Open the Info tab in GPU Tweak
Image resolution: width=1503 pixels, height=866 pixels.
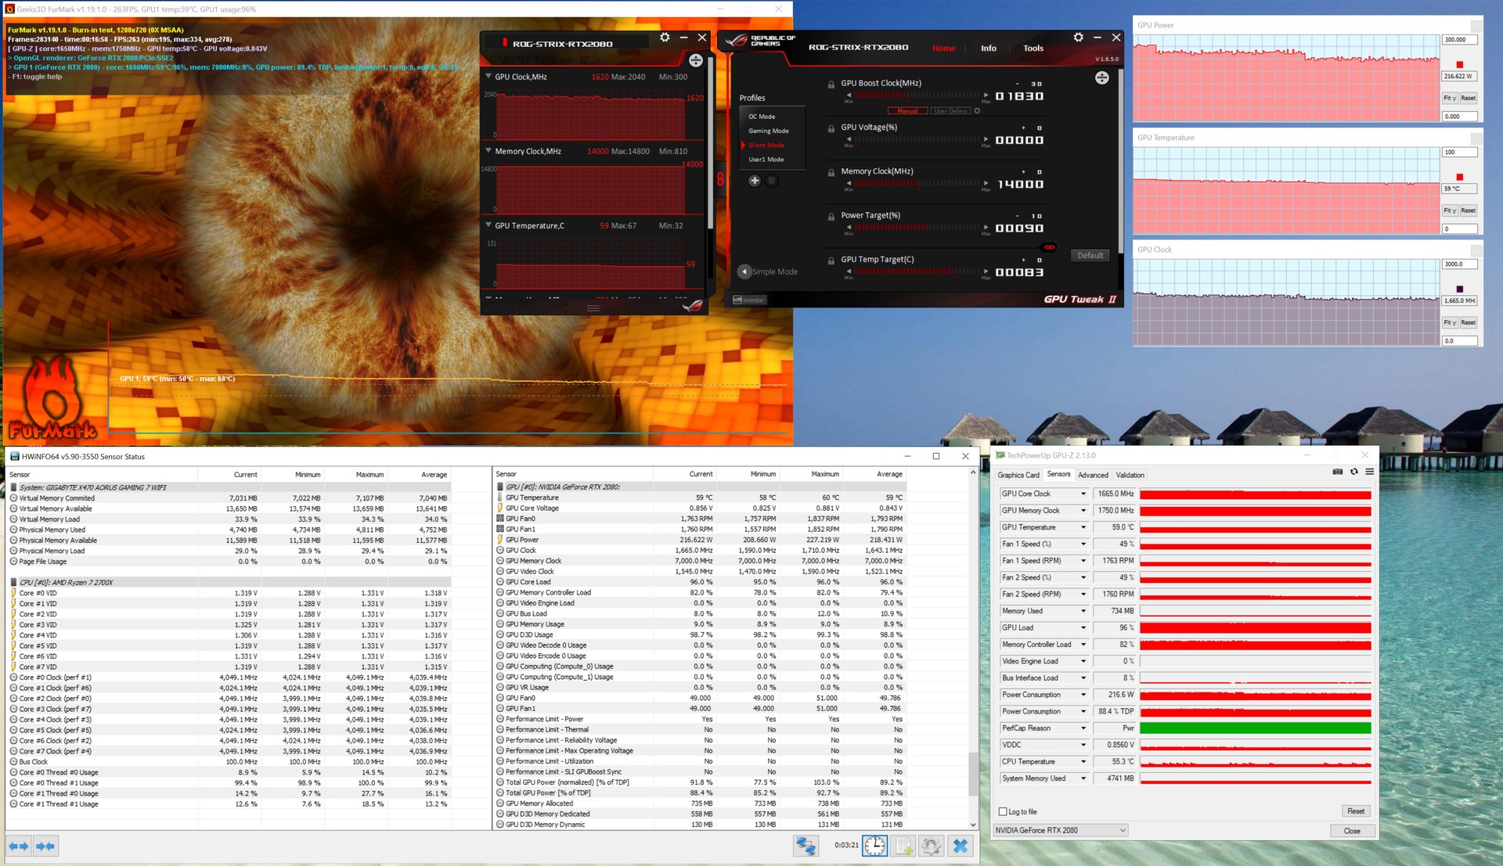tap(988, 49)
